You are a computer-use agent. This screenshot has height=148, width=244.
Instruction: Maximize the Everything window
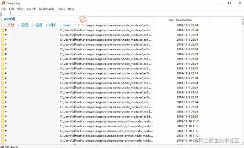229,3
